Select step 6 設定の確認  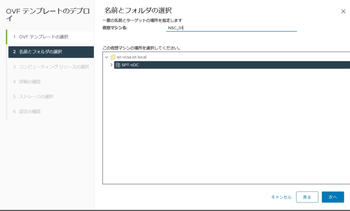51,112
